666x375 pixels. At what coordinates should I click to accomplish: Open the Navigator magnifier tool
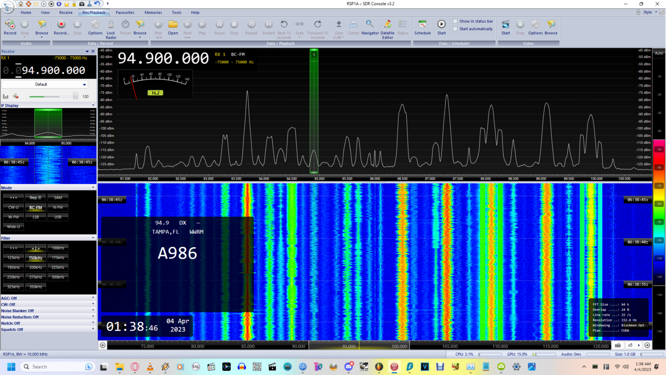[x=370, y=27]
